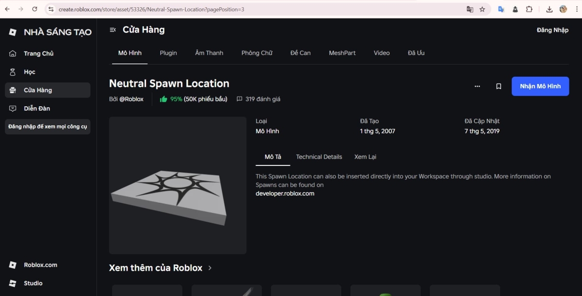Screen dimensions: 582x296
Task: Bookmark the asset with the save icon
Action: coord(499,86)
